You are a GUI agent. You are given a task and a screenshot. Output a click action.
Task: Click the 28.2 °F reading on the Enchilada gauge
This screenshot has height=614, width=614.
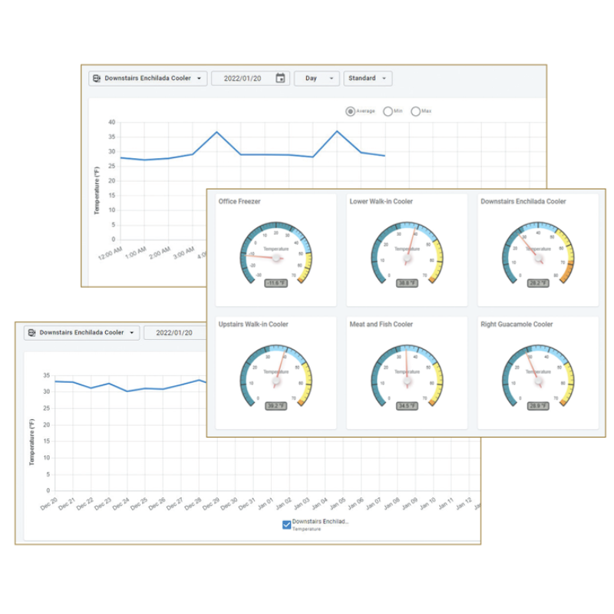(x=538, y=283)
